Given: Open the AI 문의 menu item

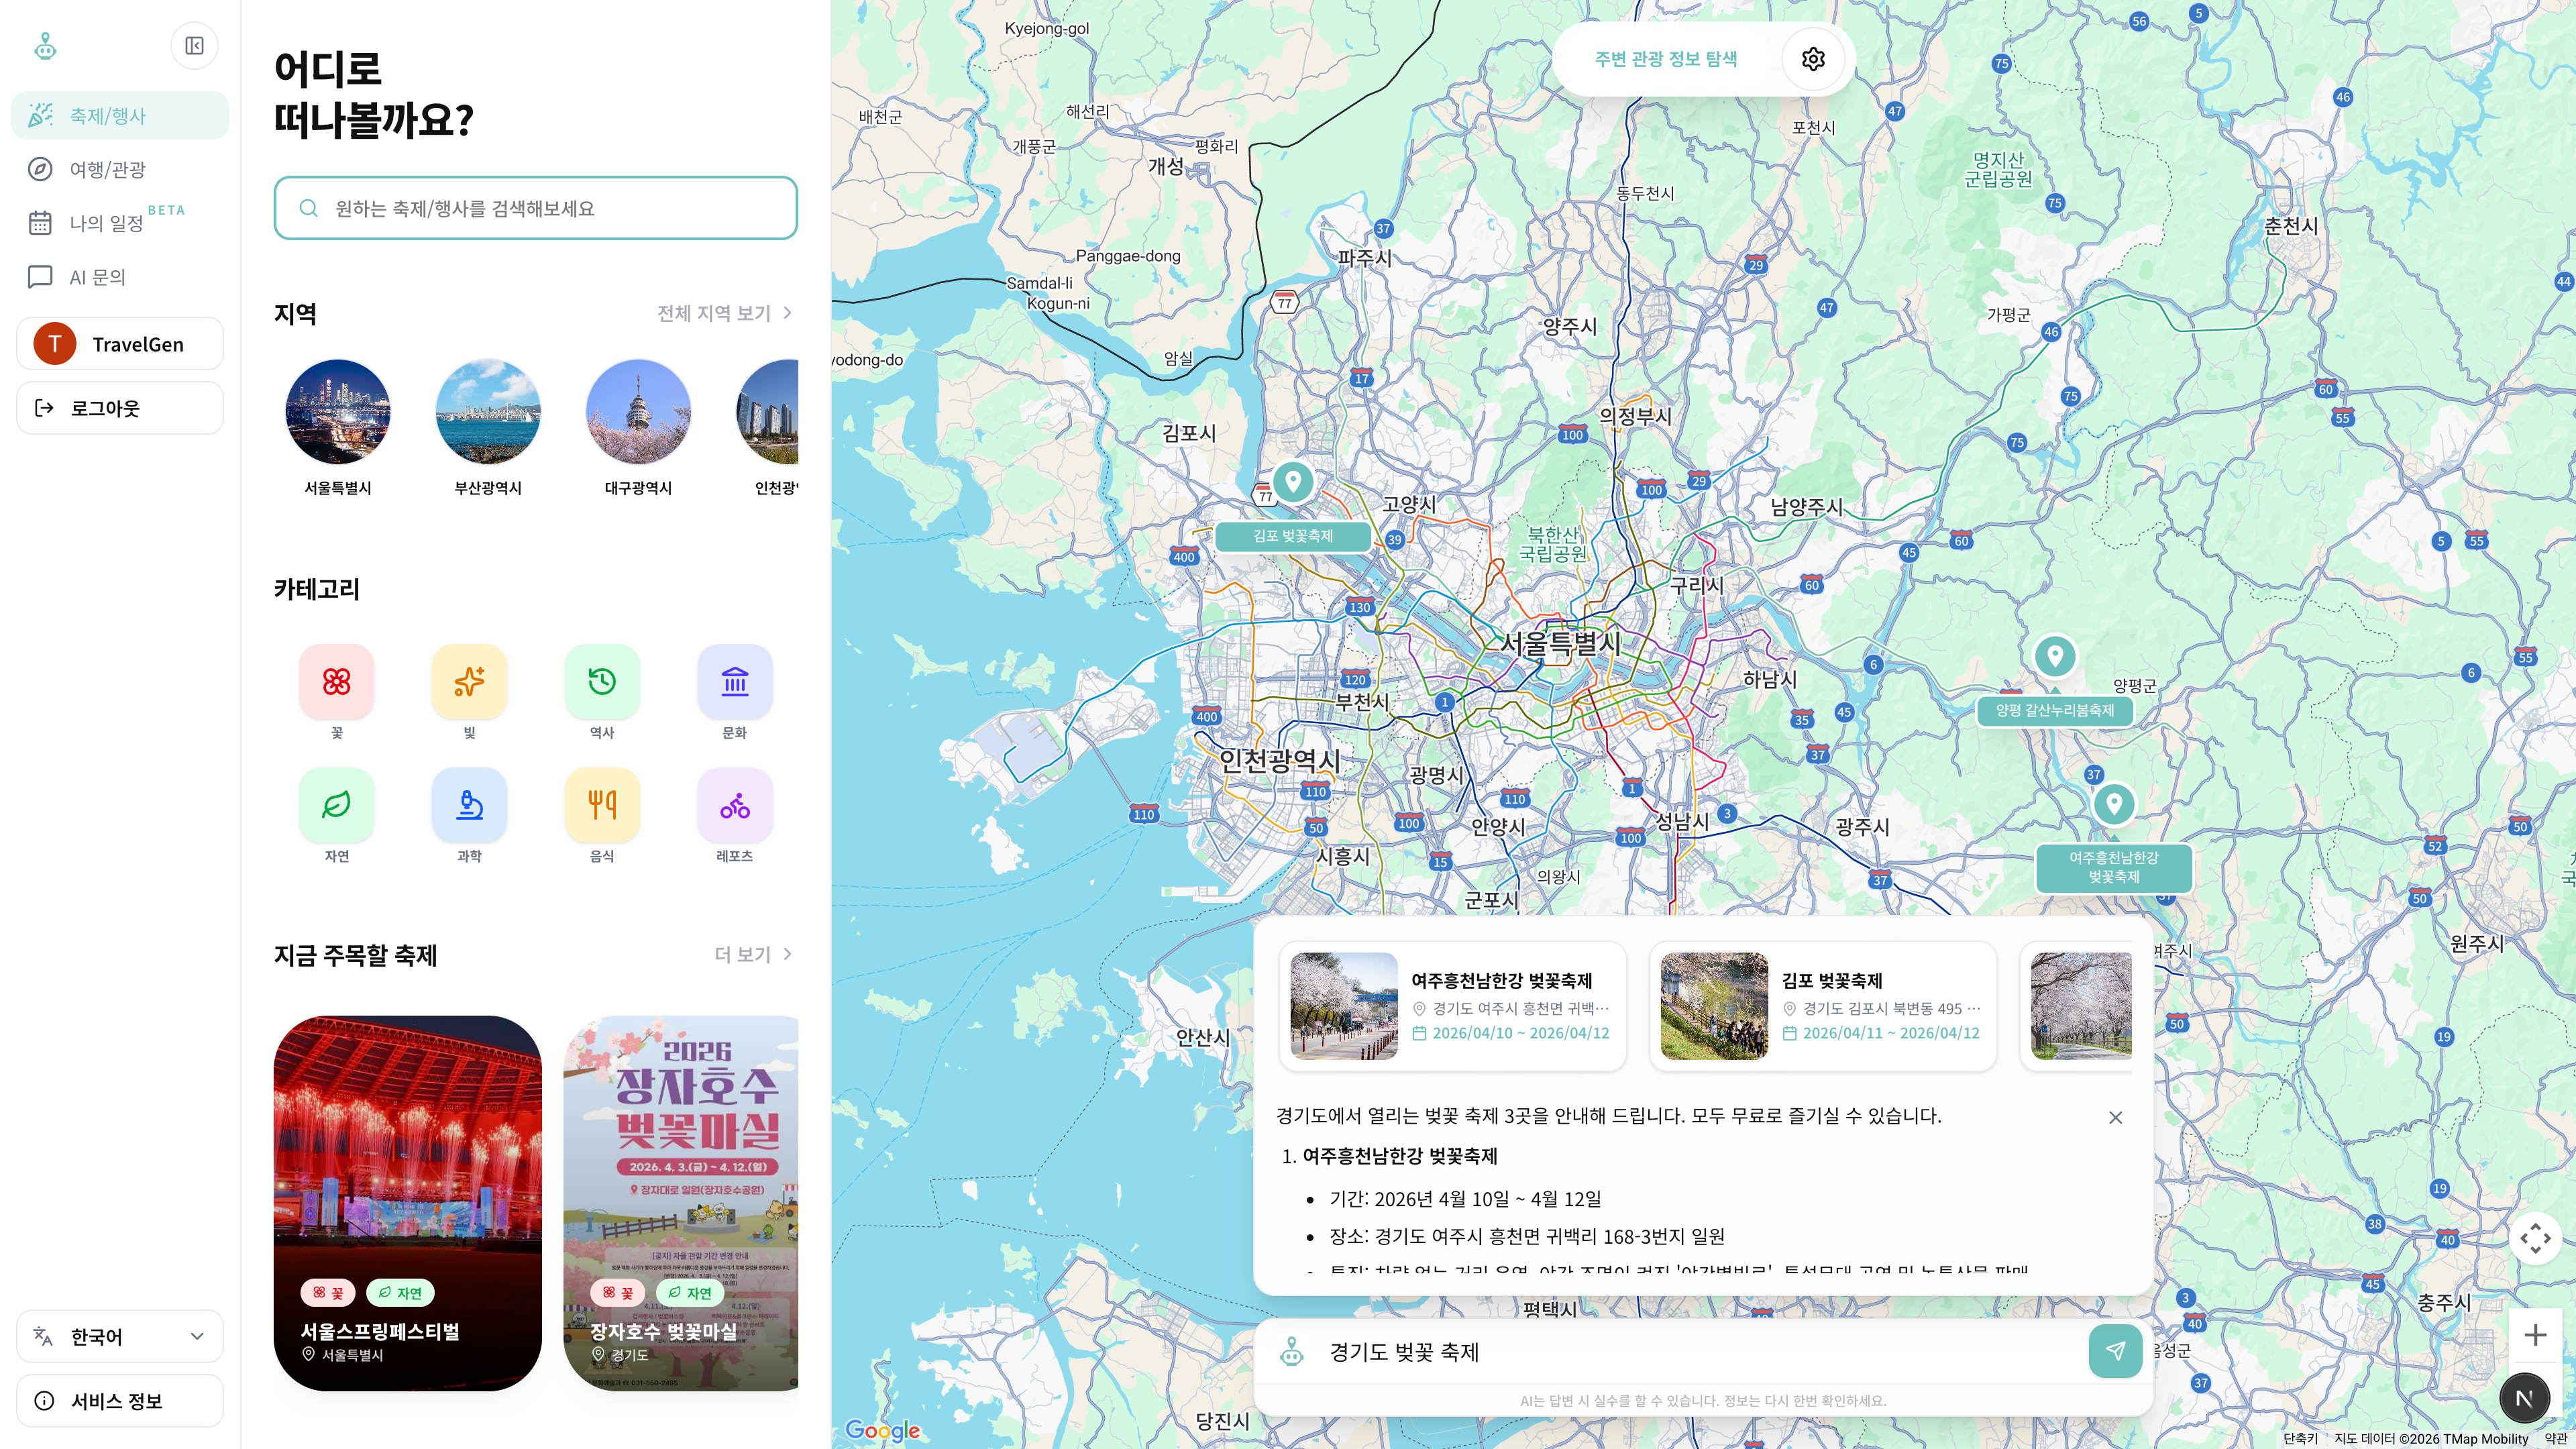Looking at the screenshot, I should 97,277.
